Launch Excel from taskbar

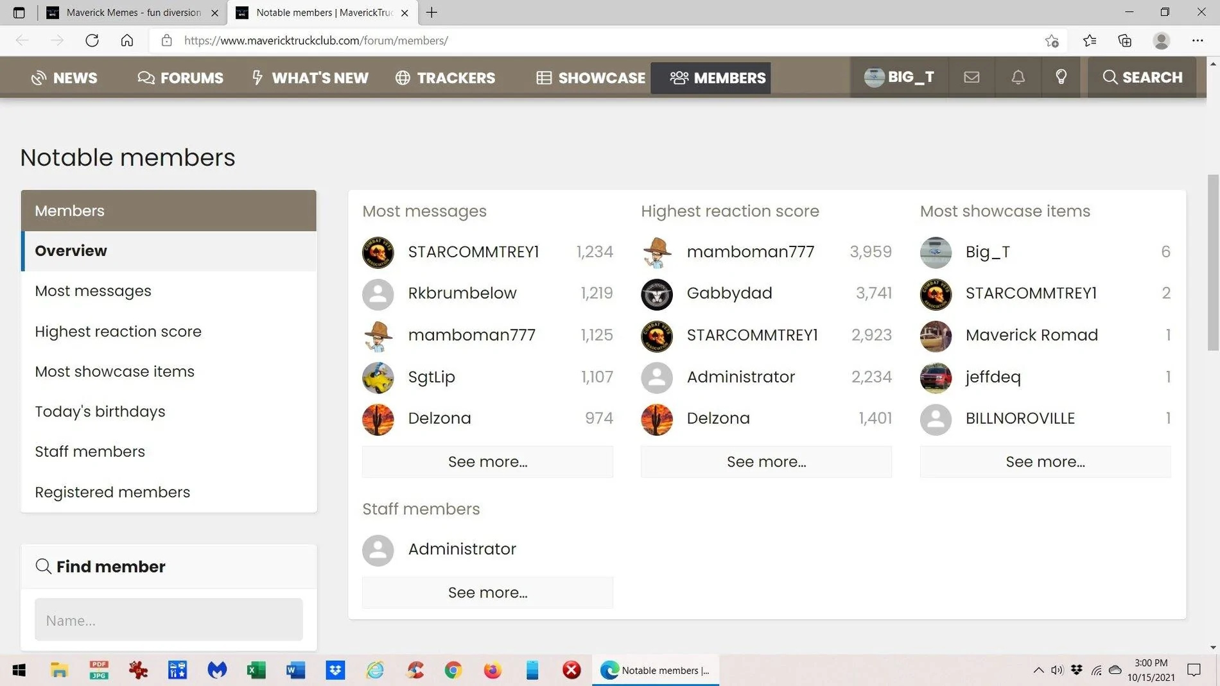[x=256, y=670]
